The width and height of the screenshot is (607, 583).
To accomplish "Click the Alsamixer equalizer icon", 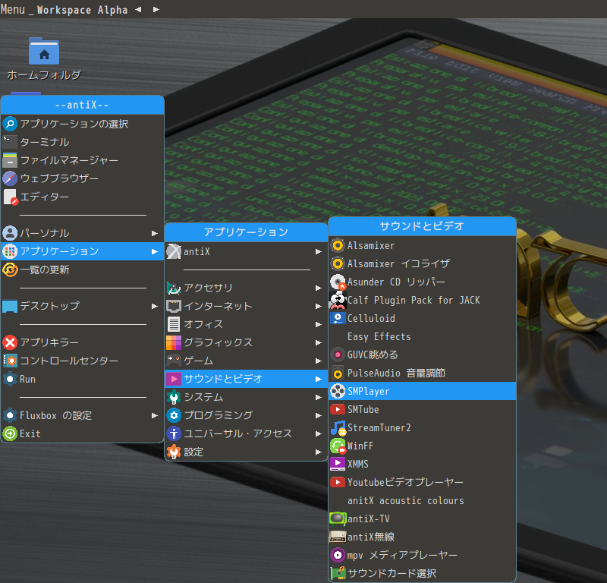I will click(x=337, y=264).
